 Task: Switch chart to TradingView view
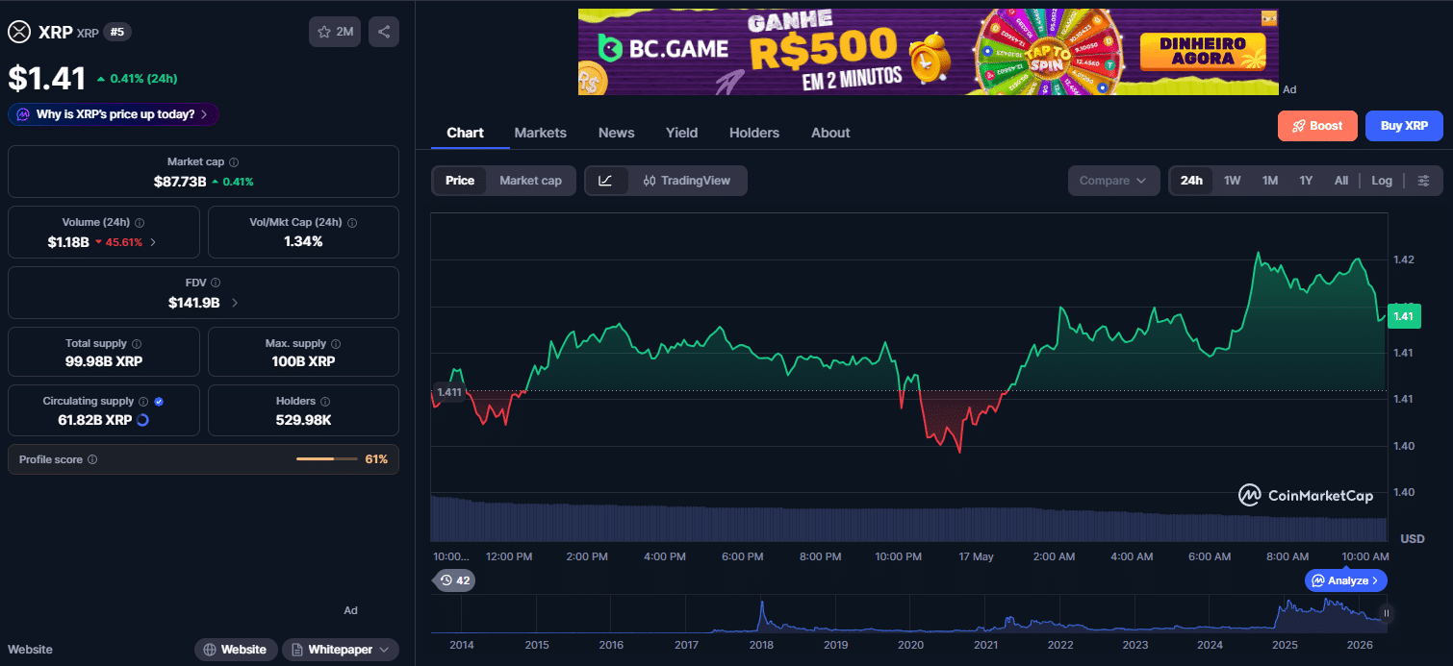(687, 181)
